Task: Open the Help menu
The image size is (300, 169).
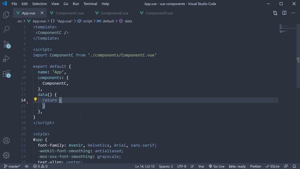Action: click(x=105, y=4)
